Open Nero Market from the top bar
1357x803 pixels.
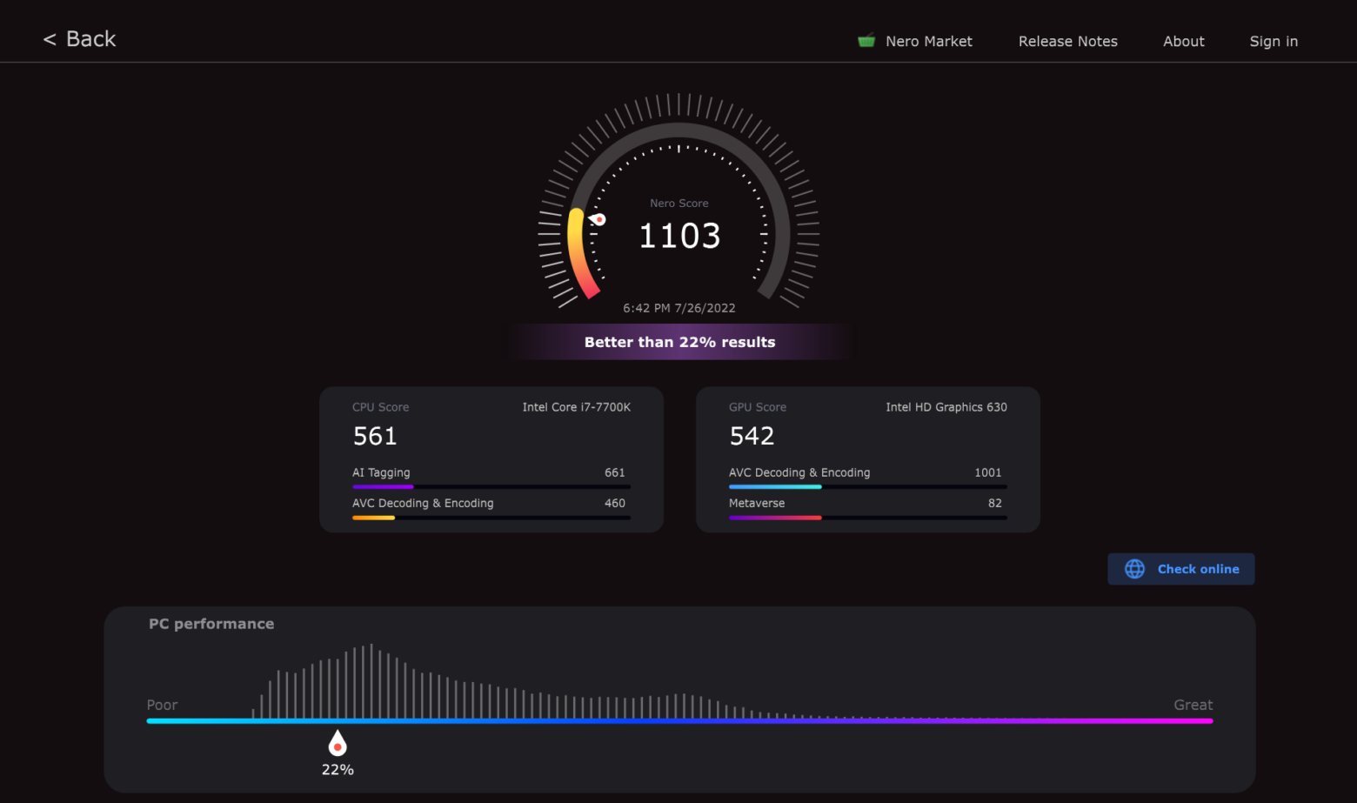928,41
